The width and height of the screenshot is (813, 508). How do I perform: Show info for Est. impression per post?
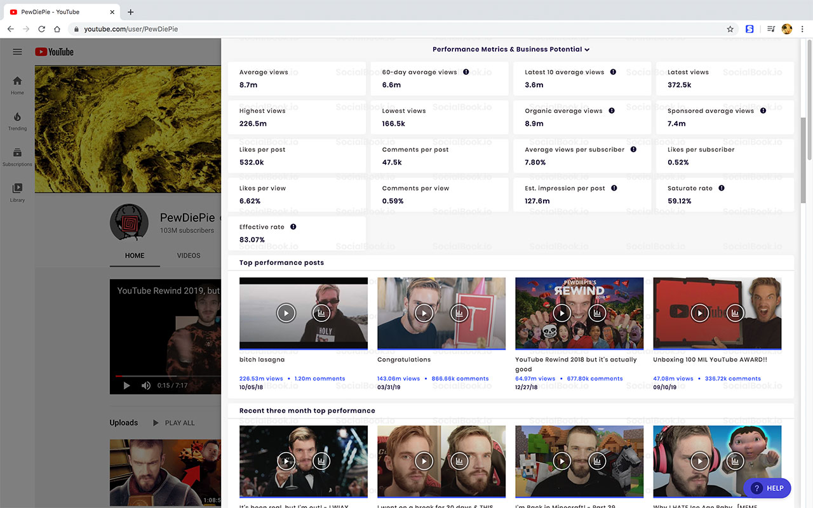(614, 188)
